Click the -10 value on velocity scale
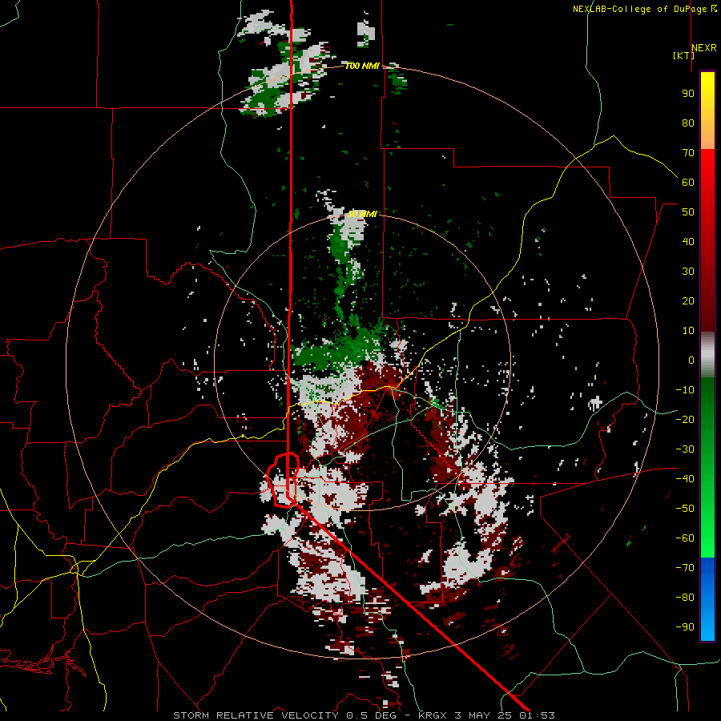The height and width of the screenshot is (721, 721). coord(685,390)
